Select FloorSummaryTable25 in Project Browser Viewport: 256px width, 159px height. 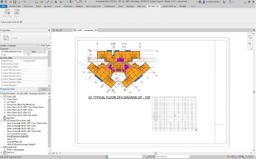pyautogui.click(x=18, y=137)
